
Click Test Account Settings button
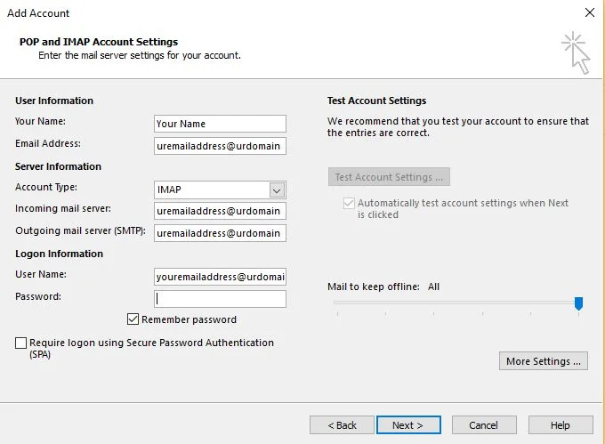389,177
